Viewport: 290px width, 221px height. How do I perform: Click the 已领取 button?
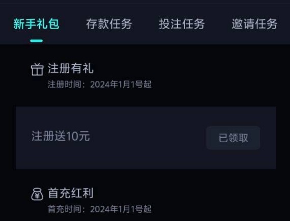[233, 138]
